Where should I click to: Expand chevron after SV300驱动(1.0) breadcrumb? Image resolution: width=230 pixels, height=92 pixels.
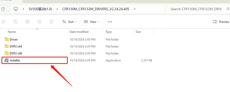[57, 9]
